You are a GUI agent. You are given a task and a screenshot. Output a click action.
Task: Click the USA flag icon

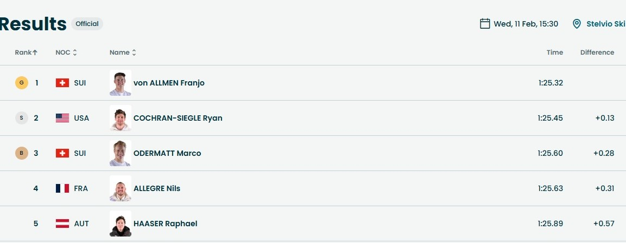(62, 118)
